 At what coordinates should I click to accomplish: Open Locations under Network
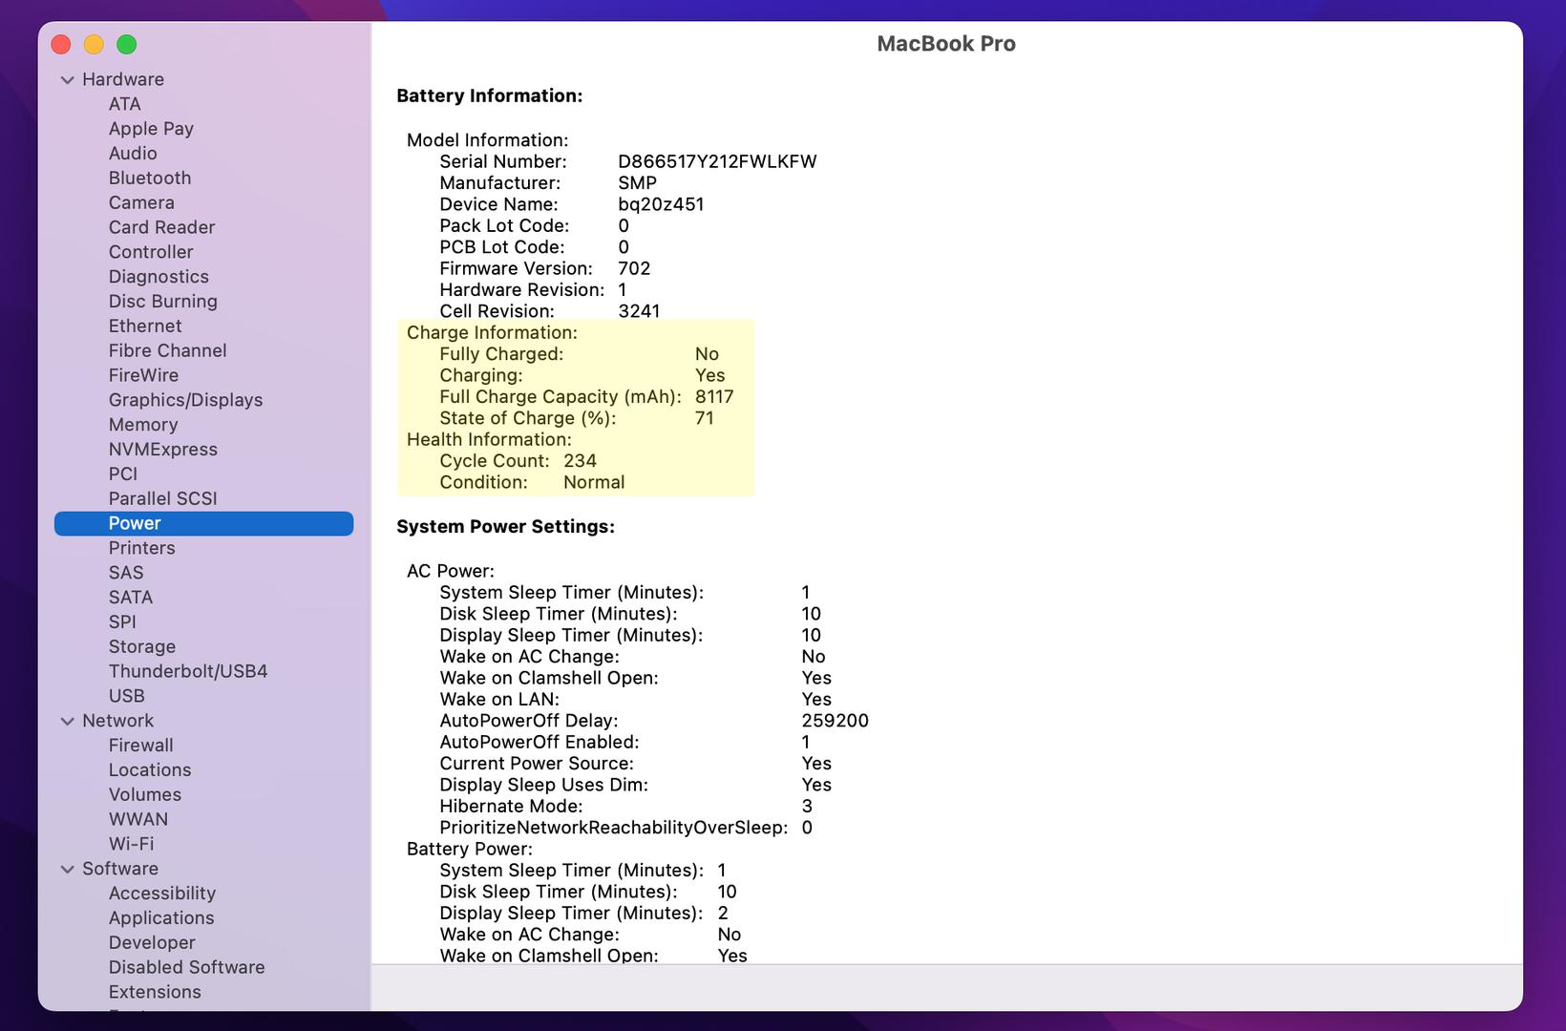150,771
